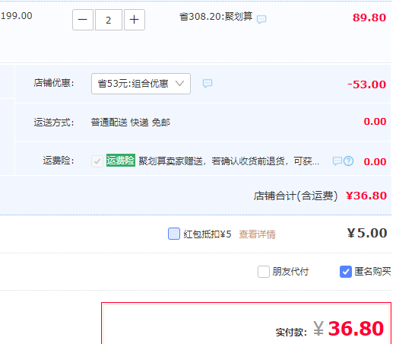The image size is (396, 344).
Task: Click the comment icon next to store discount dropdown
Action: pos(208,83)
